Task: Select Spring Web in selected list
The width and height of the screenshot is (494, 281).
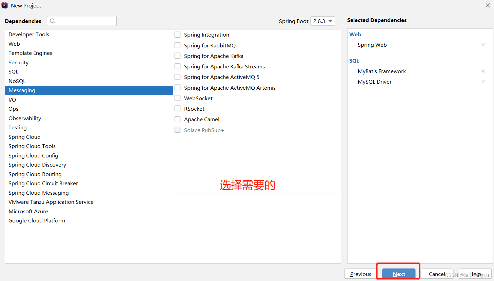Action: click(372, 45)
